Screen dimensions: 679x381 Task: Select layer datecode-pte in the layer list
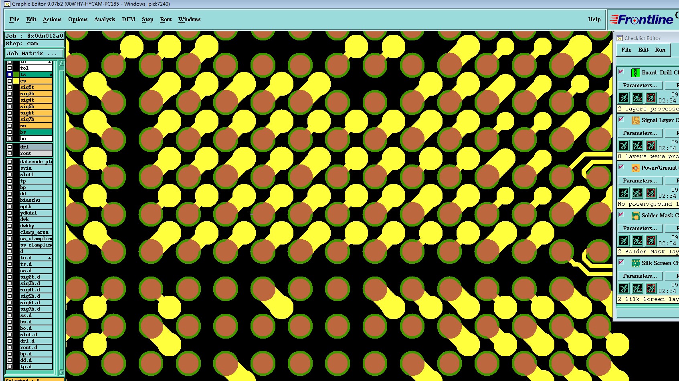click(x=36, y=162)
